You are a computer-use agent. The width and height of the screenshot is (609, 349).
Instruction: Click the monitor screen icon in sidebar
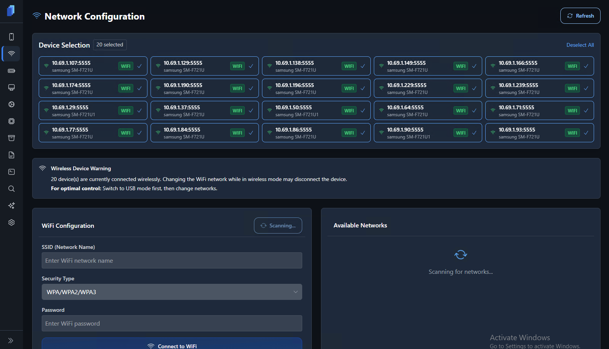click(11, 87)
